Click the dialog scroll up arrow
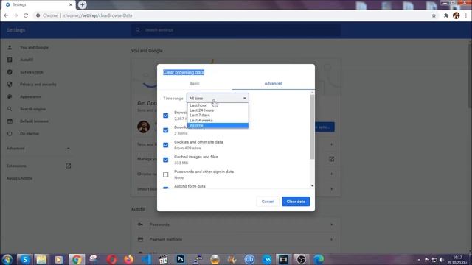Screen dimensions: 472x265 click(312, 93)
